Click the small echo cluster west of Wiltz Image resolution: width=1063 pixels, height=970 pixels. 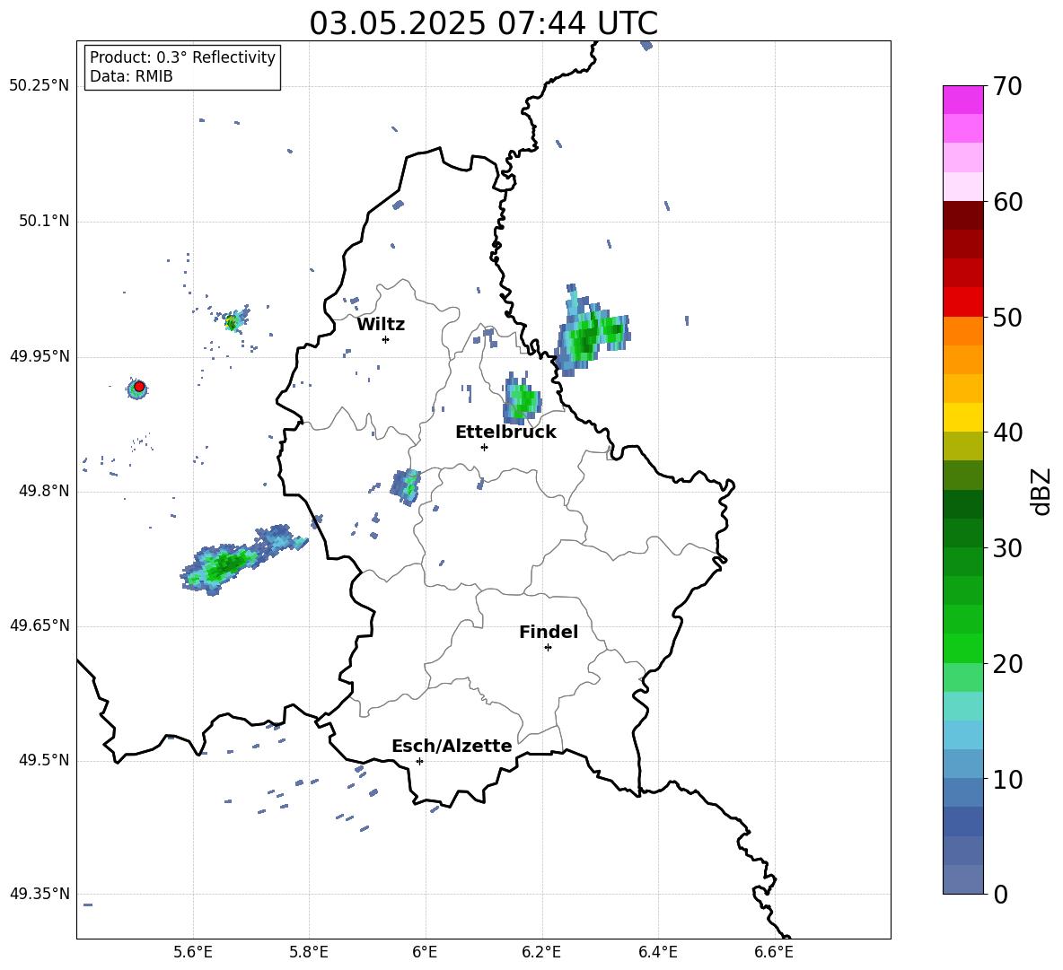(233, 321)
